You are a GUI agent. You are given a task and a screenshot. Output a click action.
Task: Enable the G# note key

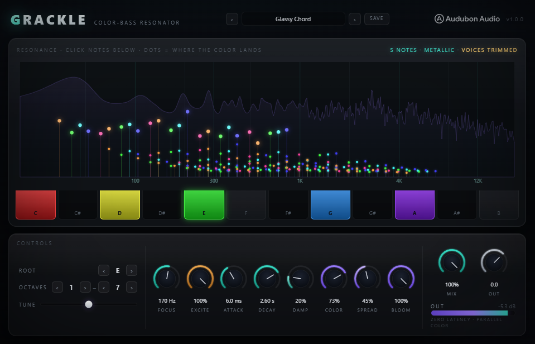click(x=372, y=204)
